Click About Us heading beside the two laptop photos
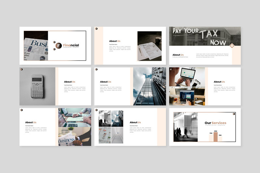 click(x=219, y=82)
